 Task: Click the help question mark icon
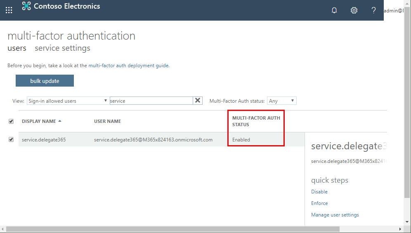click(373, 10)
